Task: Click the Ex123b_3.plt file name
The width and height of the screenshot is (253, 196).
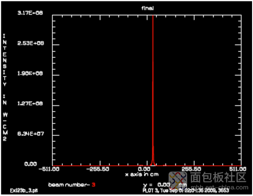Action: (x=24, y=191)
